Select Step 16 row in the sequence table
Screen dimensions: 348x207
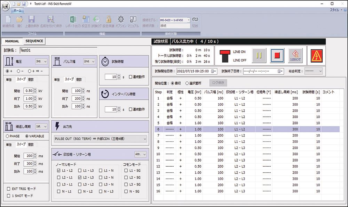point(247,191)
